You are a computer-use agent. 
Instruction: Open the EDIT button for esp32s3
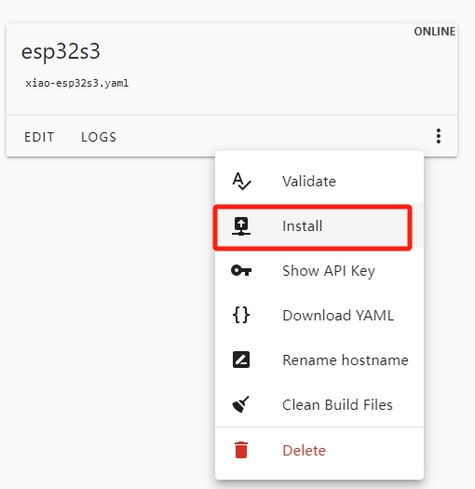tap(39, 137)
